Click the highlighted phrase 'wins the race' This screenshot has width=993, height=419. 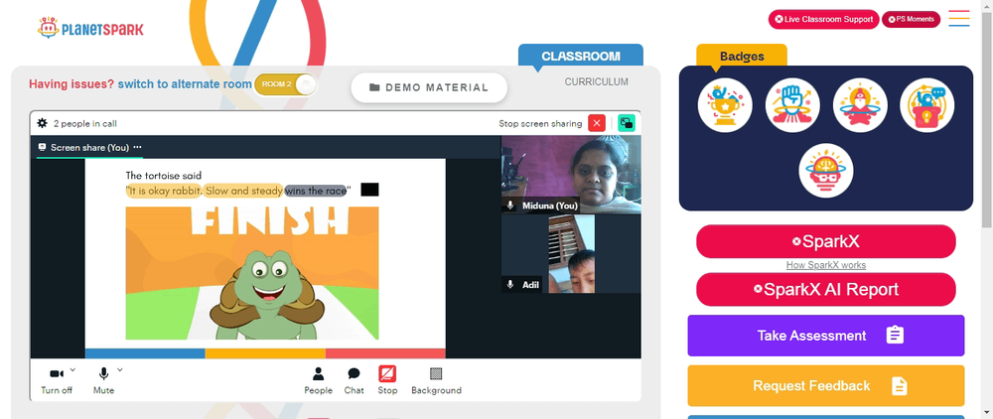(316, 191)
